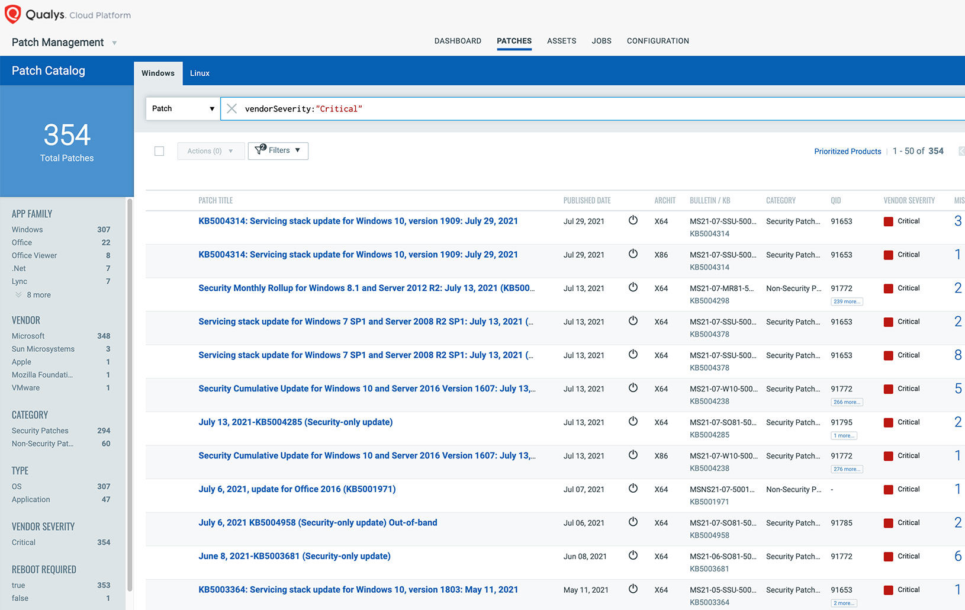Viewport: 965px width, 610px height.
Task: Click the power icon on the June 8 KB5003681 row
Action: (x=633, y=555)
